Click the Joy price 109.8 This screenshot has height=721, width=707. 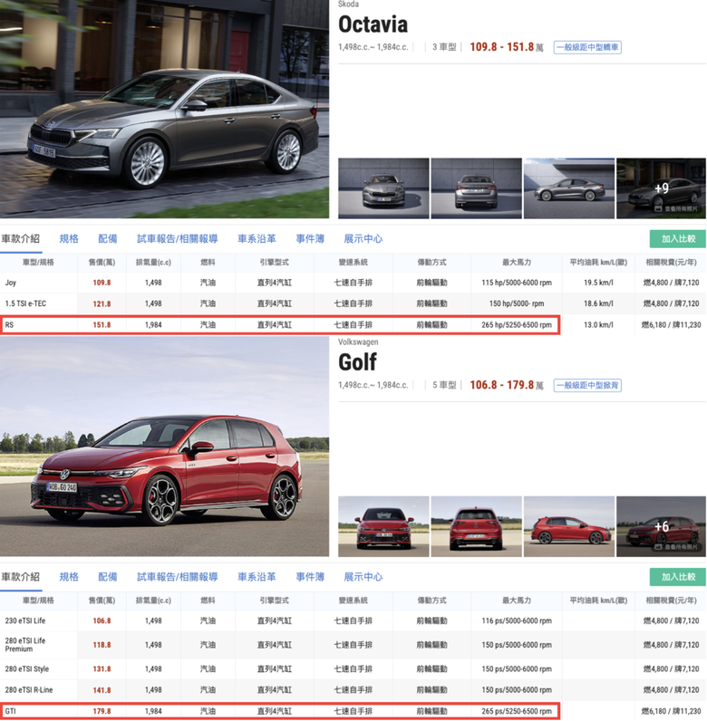102,283
